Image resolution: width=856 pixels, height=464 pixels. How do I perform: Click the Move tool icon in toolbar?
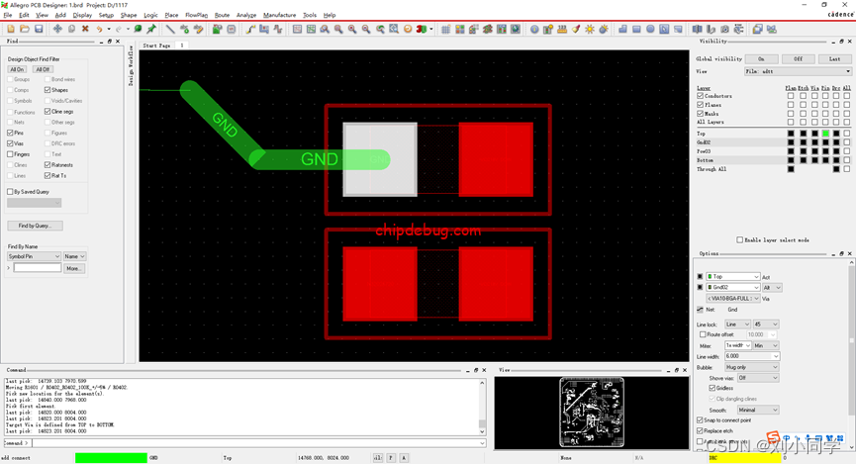pos(57,29)
